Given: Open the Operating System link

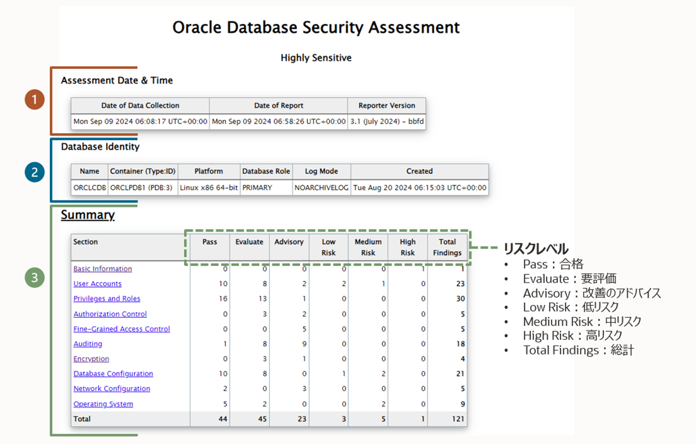Looking at the screenshot, I should point(103,404).
